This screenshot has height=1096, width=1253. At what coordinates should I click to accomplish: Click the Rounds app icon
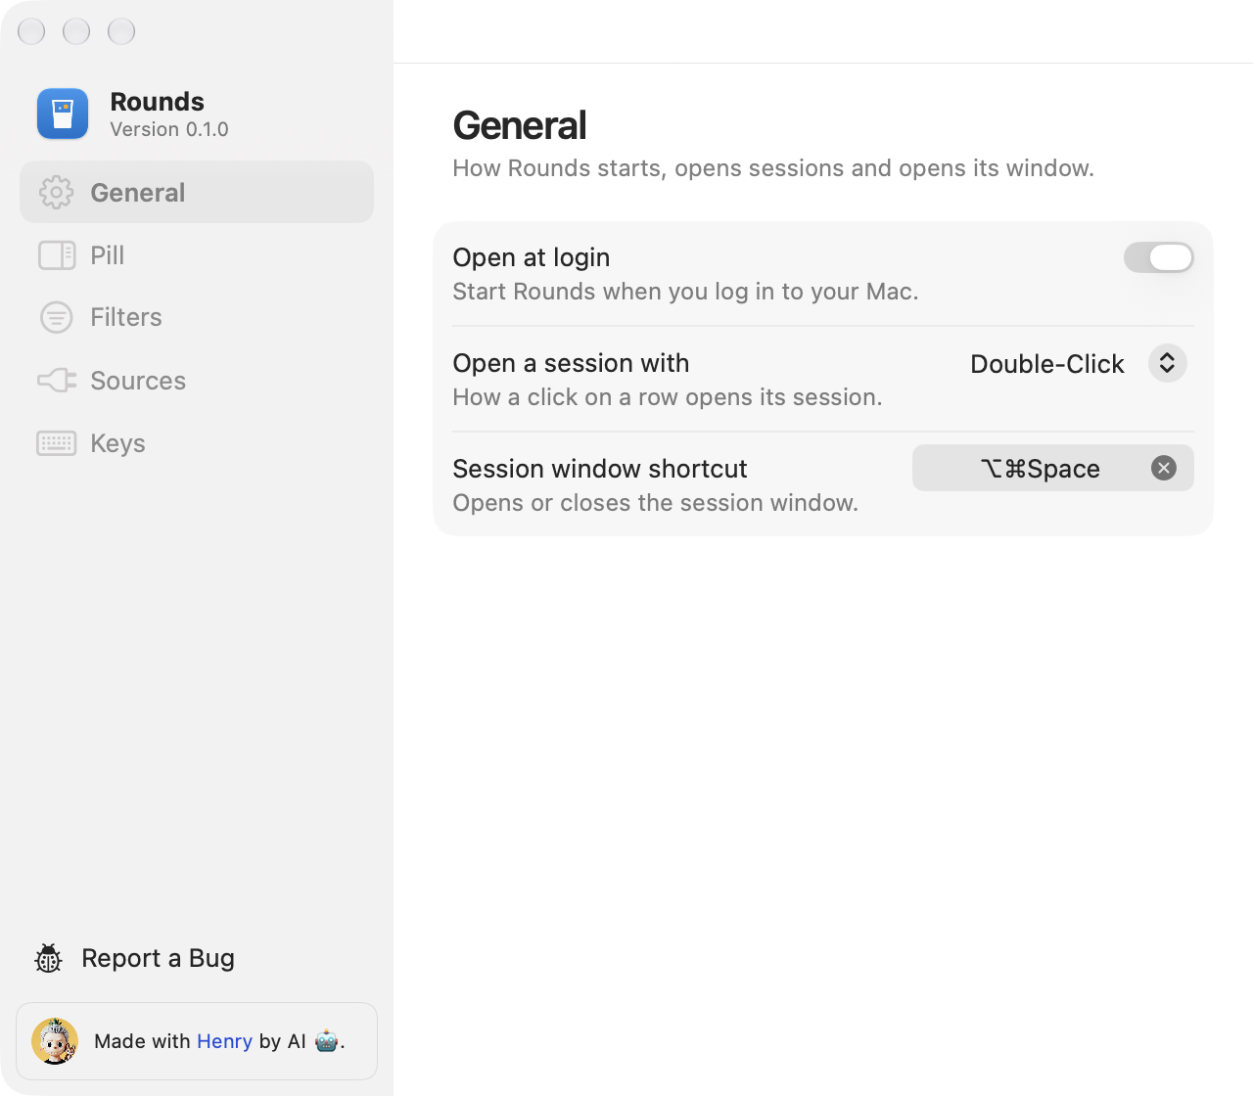tap(63, 114)
